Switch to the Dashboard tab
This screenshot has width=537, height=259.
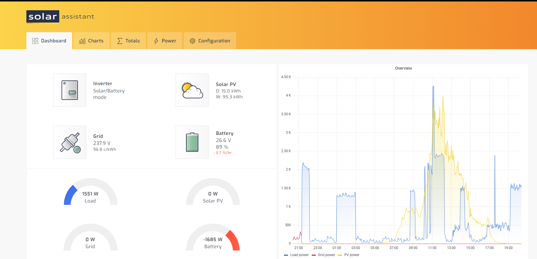pyautogui.click(x=49, y=41)
